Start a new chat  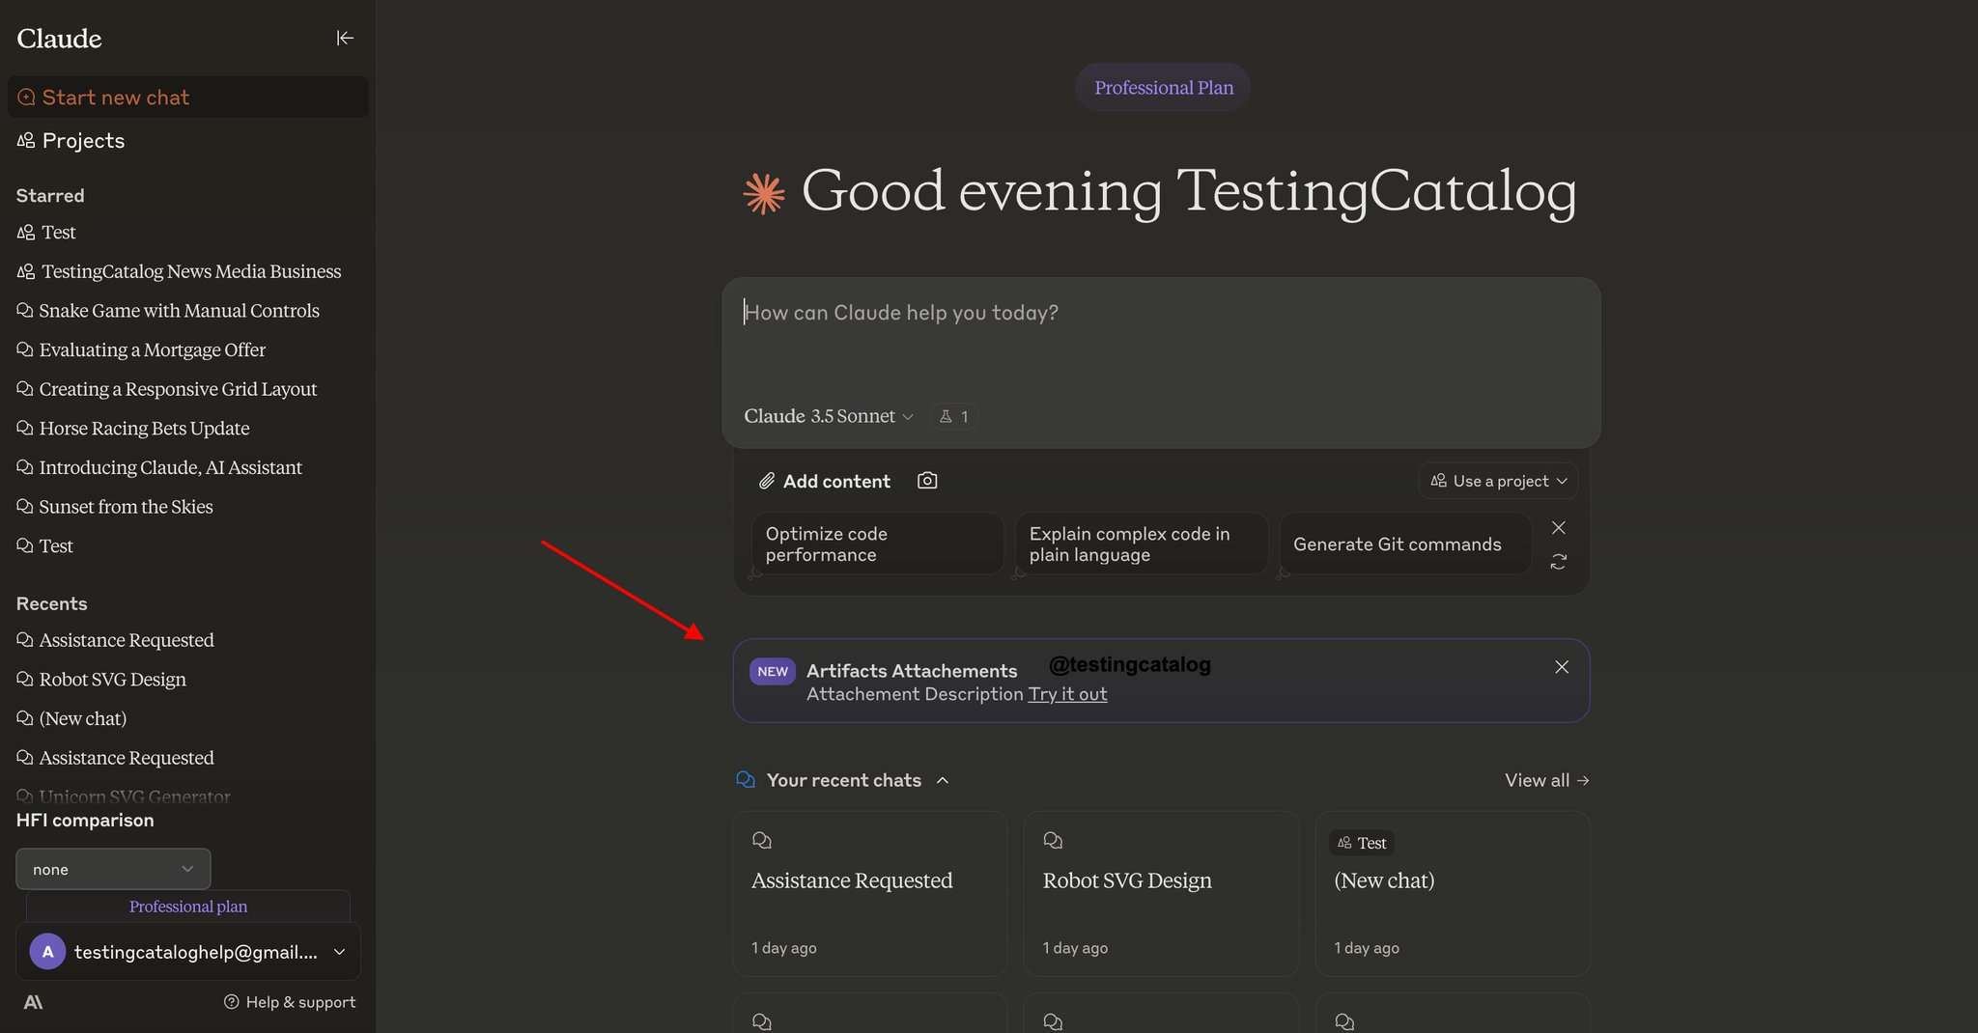point(188,98)
